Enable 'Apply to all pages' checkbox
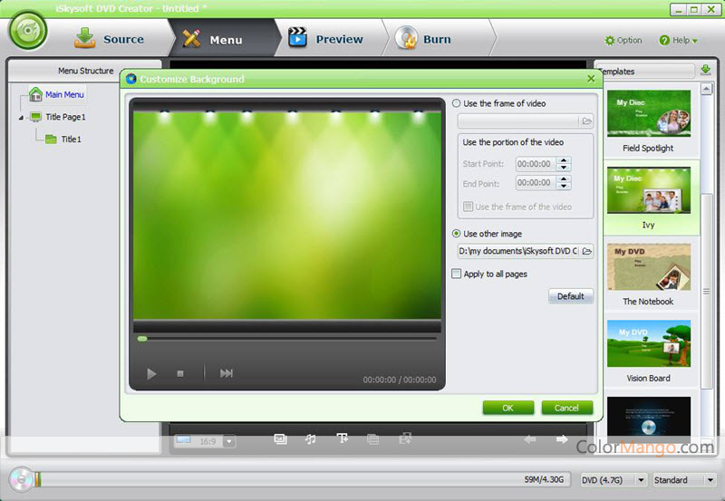The width and height of the screenshot is (725, 501). 456,274
